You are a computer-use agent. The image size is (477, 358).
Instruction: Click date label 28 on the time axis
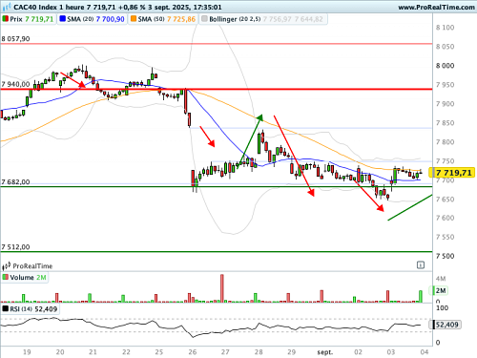[259, 352]
